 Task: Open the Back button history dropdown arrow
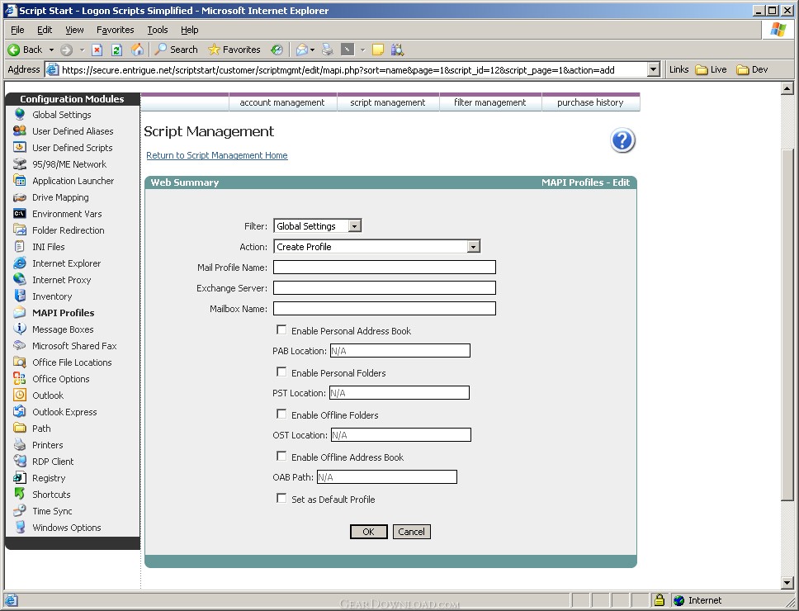pos(51,50)
